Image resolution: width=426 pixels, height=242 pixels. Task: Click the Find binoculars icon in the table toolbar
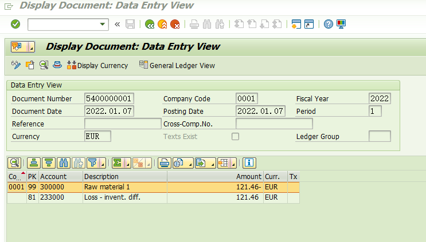pos(63,163)
